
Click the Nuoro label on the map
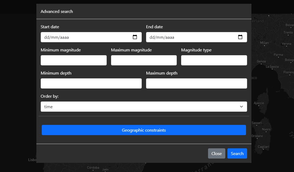(266, 129)
